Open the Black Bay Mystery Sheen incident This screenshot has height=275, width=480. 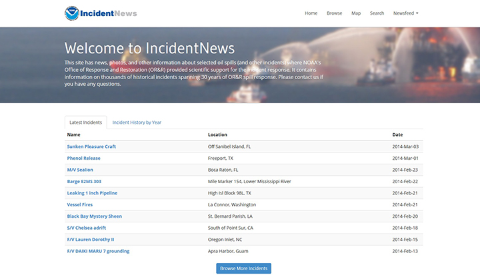coord(94,216)
